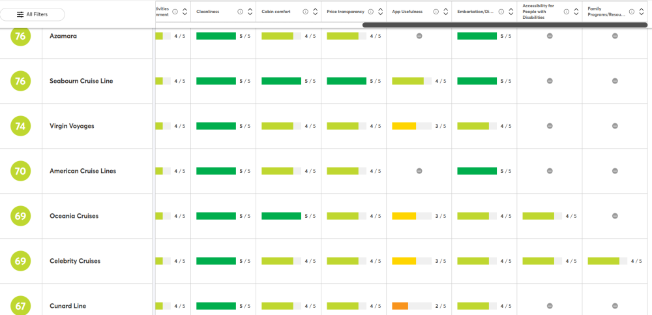The height and width of the screenshot is (315, 652).
Task: Click the Family Programs/Resou... info icon
Action: coord(632,12)
